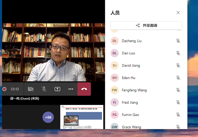Open Fumin Gao's FG avatar

click(114, 115)
